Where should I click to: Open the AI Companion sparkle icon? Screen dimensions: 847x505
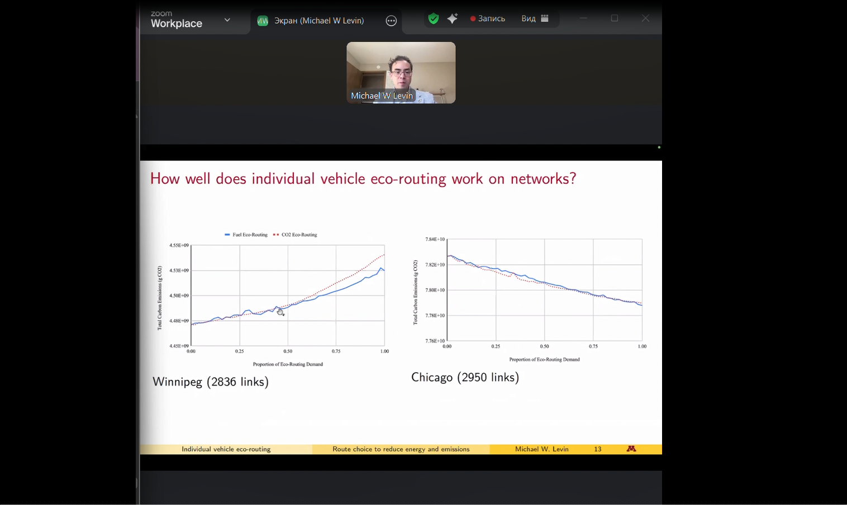pos(453,18)
